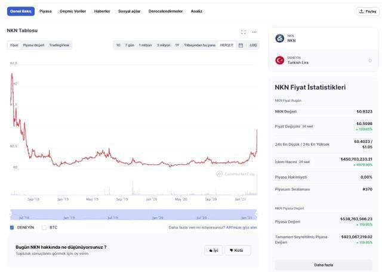
Task: Open the chart three-dot options menu
Action: coord(254,32)
